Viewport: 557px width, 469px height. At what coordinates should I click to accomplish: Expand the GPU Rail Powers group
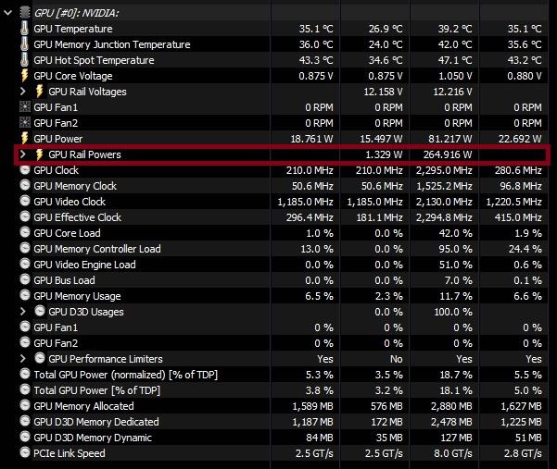point(24,154)
